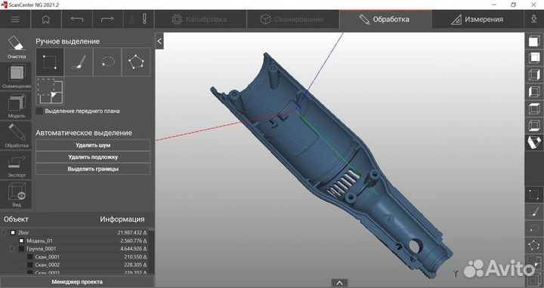Select the rectangle selection tool
The height and width of the screenshot is (288, 544).
[x=50, y=62]
